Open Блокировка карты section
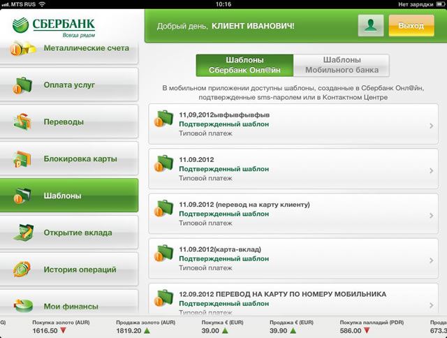This screenshot has height=338, width=447. click(x=69, y=159)
